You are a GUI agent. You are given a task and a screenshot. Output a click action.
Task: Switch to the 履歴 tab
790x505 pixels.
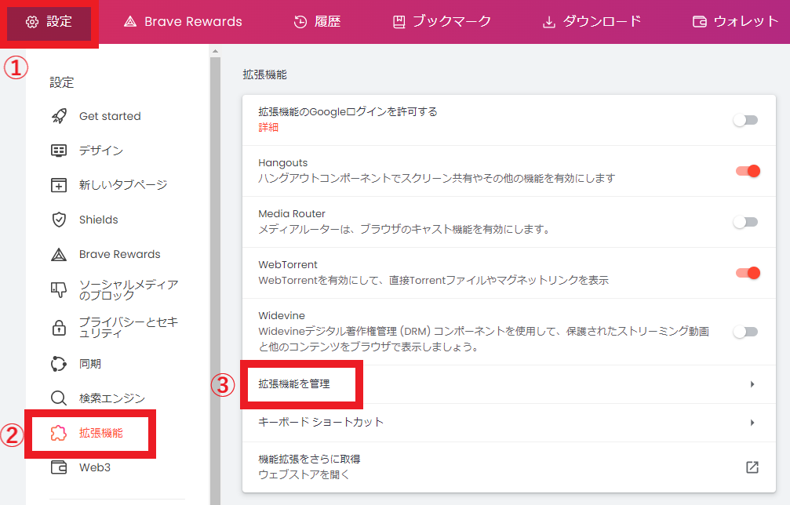coord(317,22)
